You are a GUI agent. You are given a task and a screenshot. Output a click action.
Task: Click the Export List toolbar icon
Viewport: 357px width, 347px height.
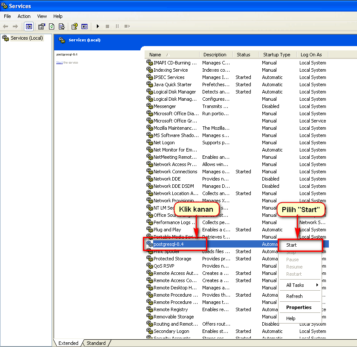(x=62, y=26)
